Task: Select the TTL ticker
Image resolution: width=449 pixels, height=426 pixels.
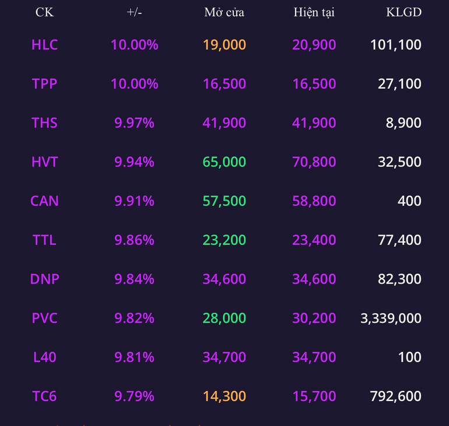Action: point(44,240)
